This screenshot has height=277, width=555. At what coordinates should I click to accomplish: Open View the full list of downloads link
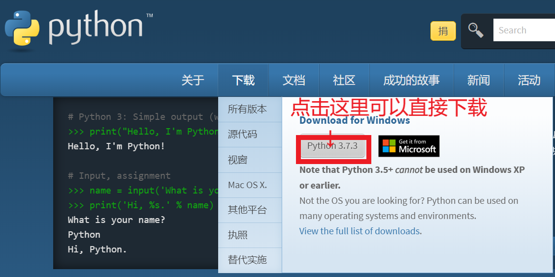click(x=359, y=231)
